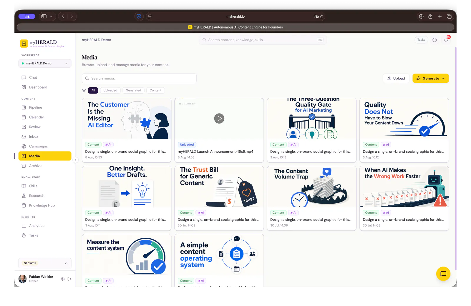The width and height of the screenshot is (471, 306).
Task: Open Quality Gate for AI Marketing thumbnail
Action: 311,118
